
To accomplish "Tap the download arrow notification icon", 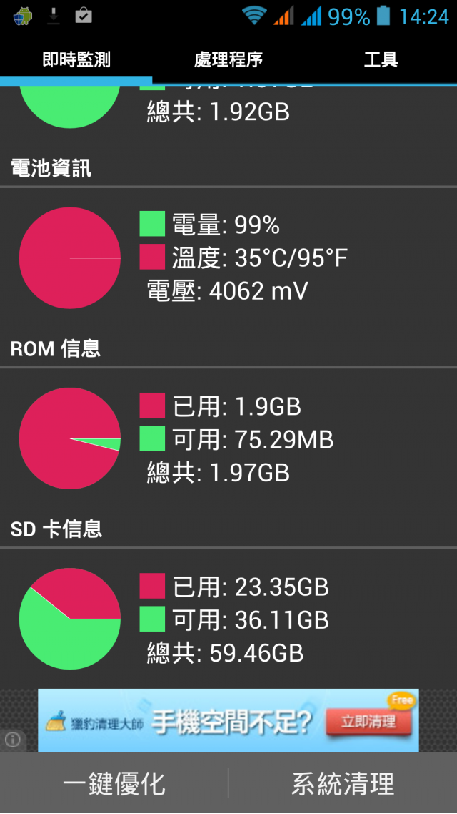I will (54, 16).
